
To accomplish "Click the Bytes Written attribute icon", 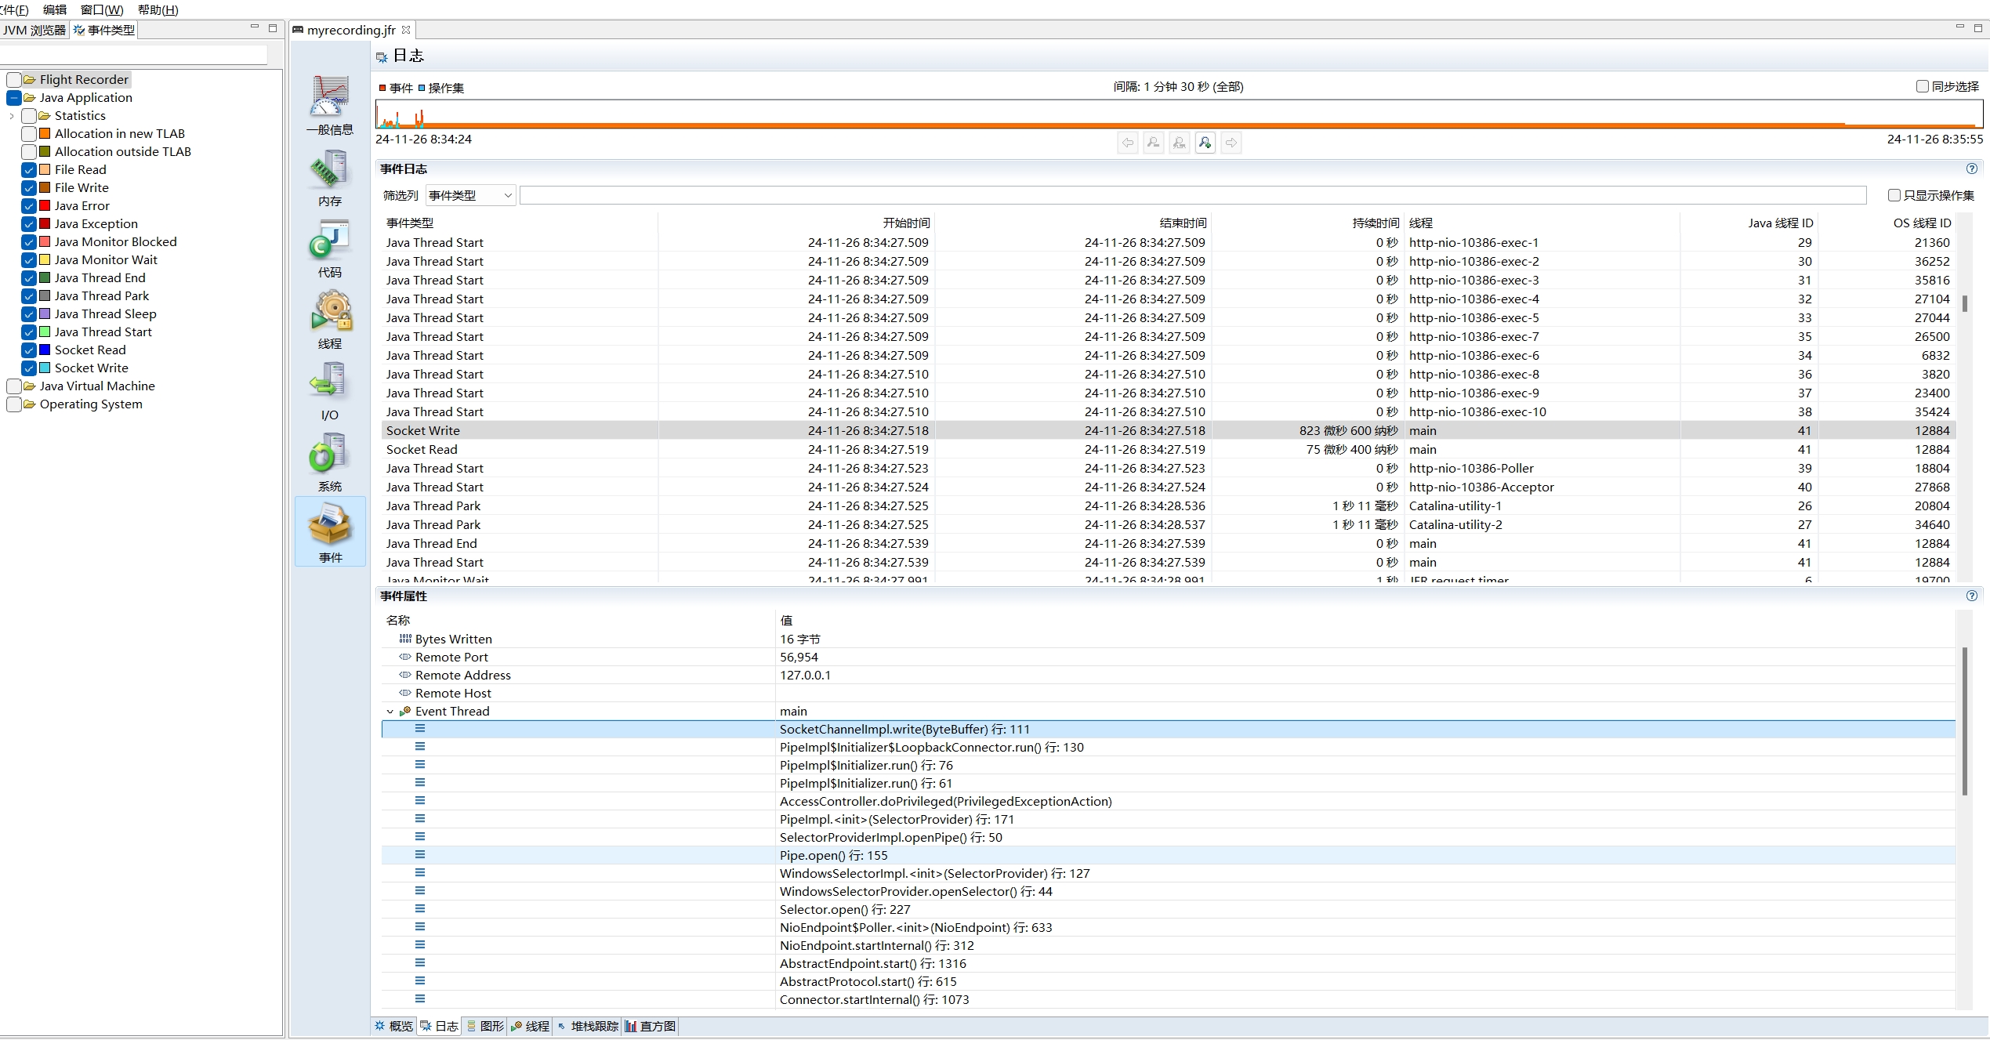I will pyautogui.click(x=405, y=639).
